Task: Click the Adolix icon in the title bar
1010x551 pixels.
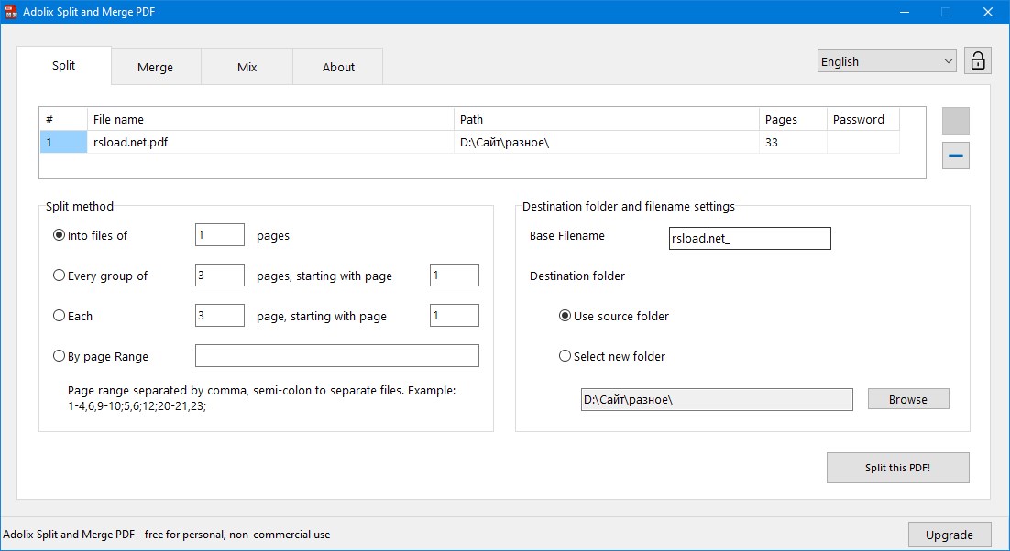Action: click(12, 12)
